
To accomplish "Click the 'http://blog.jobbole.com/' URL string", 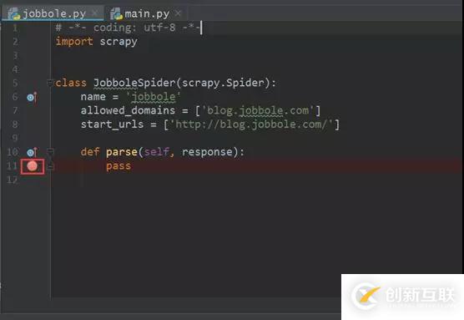I will (x=251, y=124).
